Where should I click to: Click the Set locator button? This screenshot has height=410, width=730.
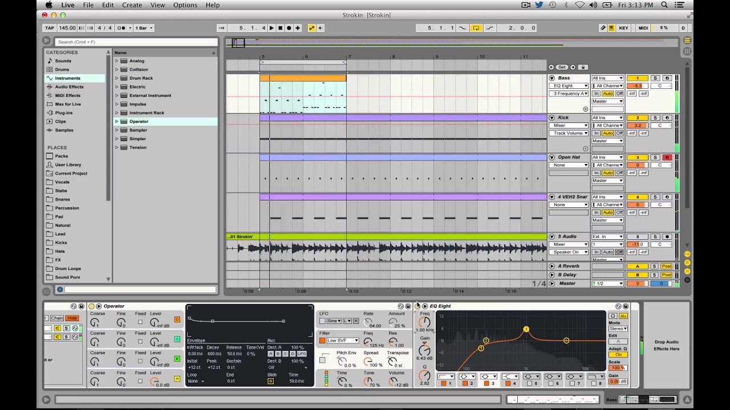point(562,67)
